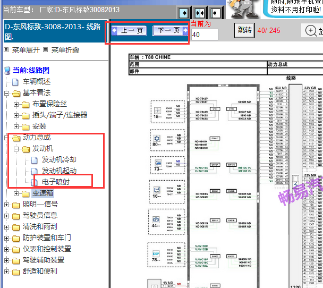The image size is (323, 288).
Task: Open the 发动机起动 wiring page
Action: pos(59,171)
